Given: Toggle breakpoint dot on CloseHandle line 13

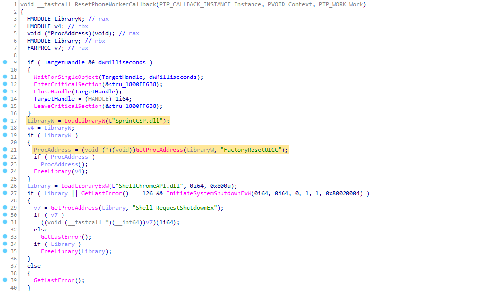Looking at the screenshot, I should point(5,91).
